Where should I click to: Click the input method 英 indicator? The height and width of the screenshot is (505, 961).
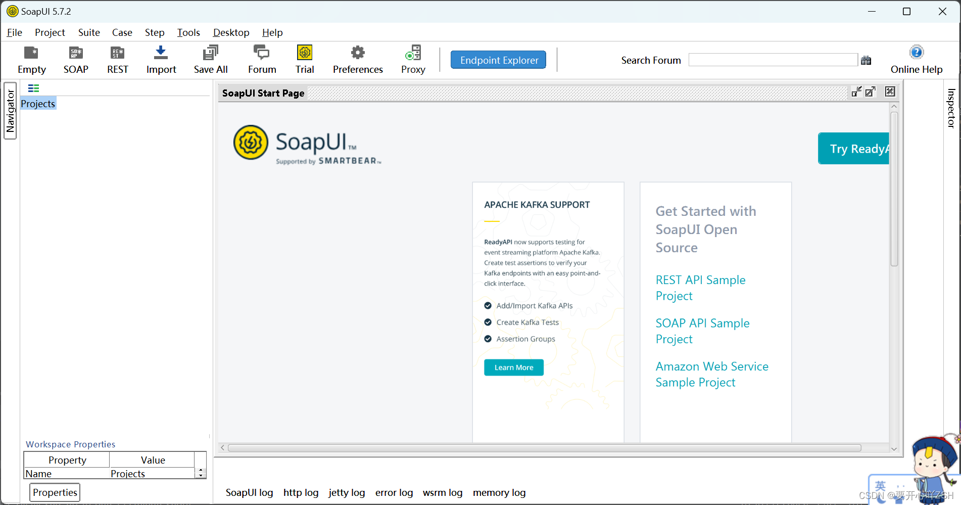coord(880,486)
